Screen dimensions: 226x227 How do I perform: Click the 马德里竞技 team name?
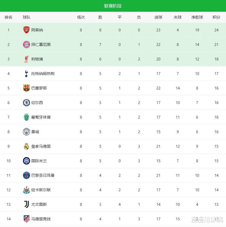click(x=41, y=219)
